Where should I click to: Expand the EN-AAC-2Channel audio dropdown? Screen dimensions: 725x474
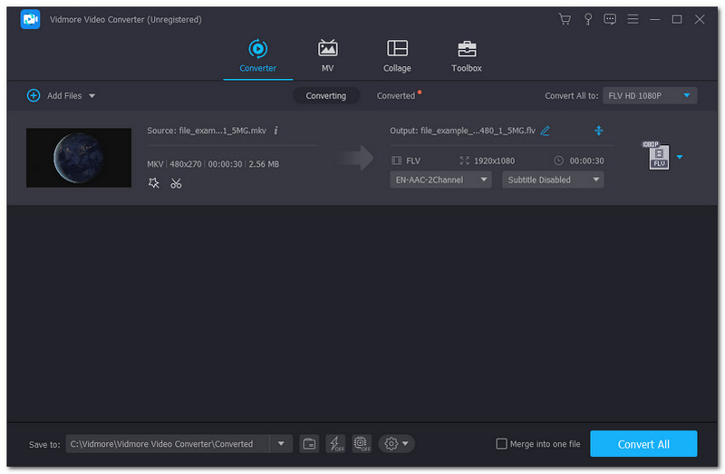coord(440,179)
